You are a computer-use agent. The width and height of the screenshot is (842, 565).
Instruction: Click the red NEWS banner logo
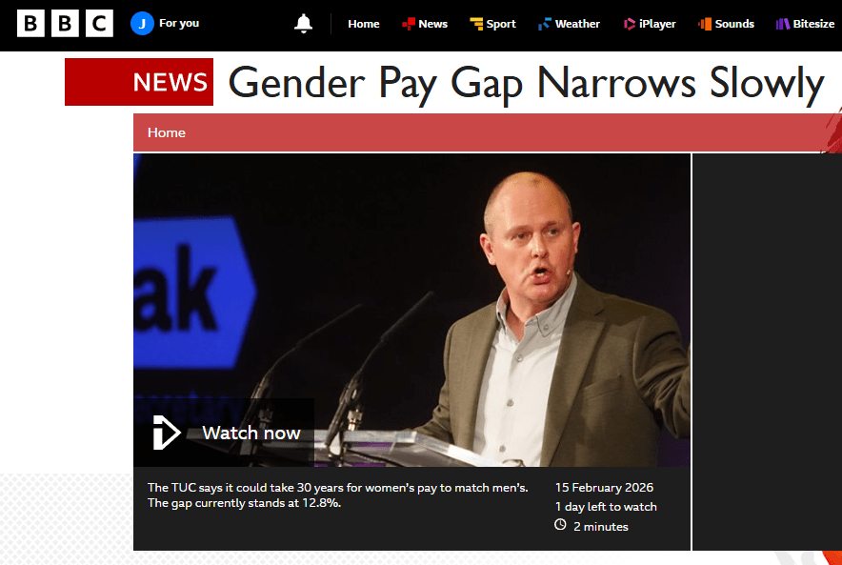pos(139,82)
